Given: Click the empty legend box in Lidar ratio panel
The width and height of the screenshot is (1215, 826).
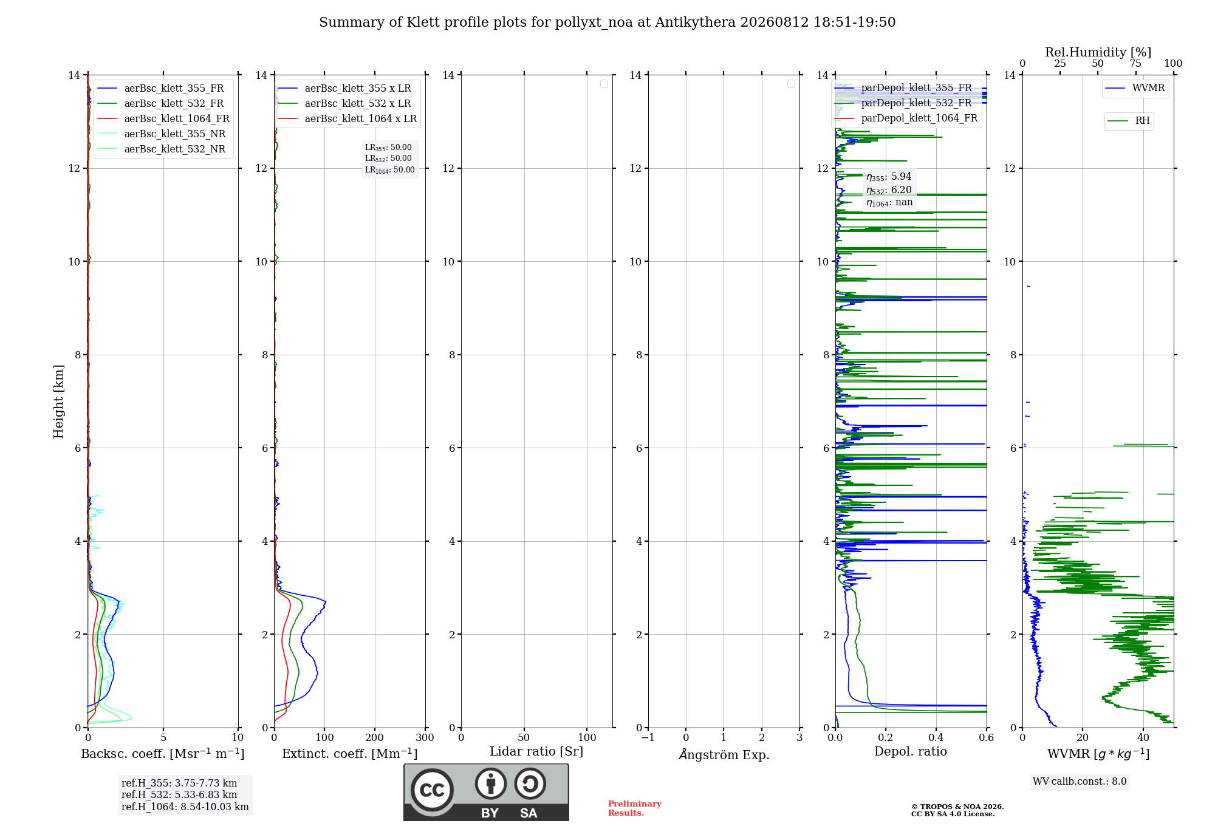Looking at the screenshot, I should pyautogui.click(x=604, y=84).
